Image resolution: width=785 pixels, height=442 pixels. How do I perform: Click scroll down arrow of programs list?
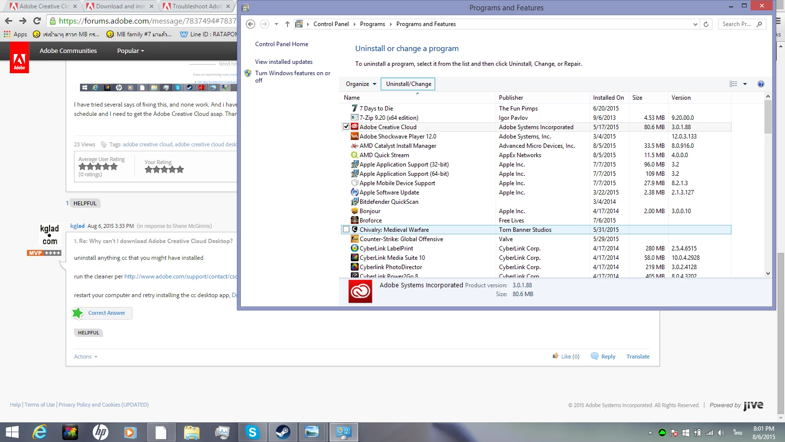tap(768, 274)
